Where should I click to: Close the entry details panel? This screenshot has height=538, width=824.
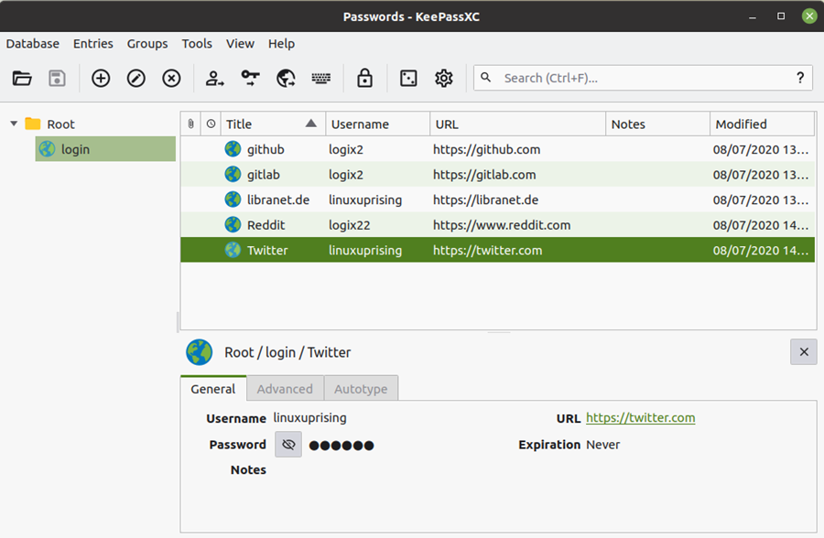tap(804, 351)
